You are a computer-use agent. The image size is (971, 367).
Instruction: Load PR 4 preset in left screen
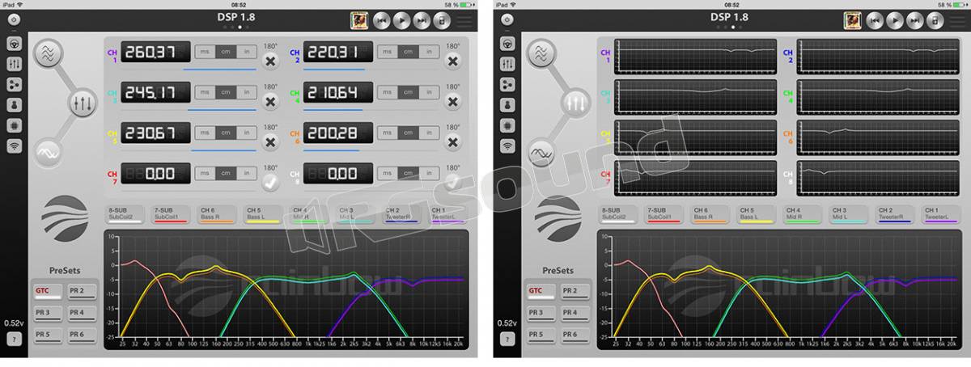82,313
